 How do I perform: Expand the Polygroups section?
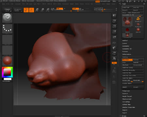coord(126,91)
